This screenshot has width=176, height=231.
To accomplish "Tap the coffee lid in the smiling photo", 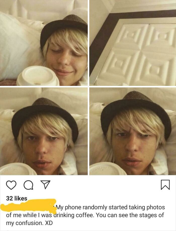I will pyautogui.click(x=38, y=76).
